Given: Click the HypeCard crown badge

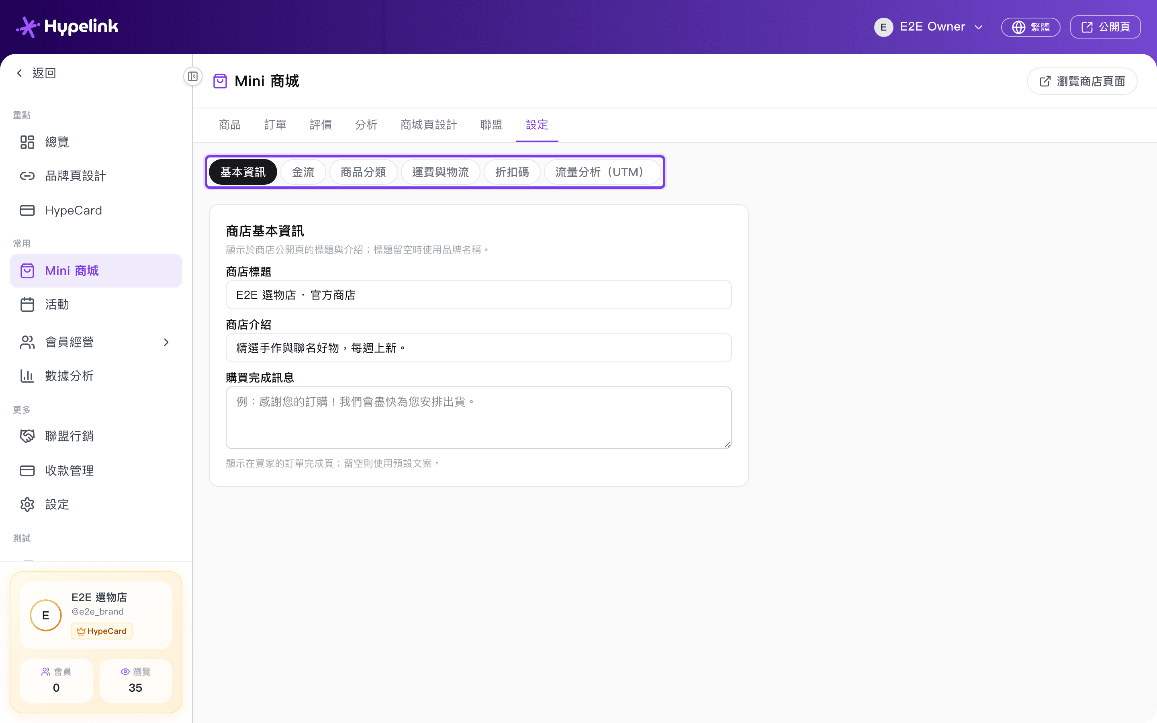Looking at the screenshot, I should click(102, 631).
